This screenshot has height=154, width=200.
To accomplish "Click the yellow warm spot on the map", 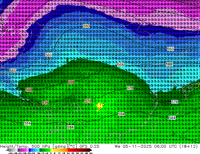I will pos(99,107).
